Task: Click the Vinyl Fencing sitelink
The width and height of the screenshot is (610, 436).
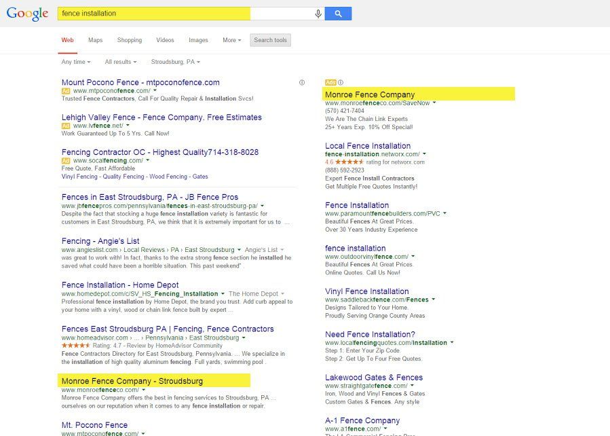Action: tap(79, 177)
